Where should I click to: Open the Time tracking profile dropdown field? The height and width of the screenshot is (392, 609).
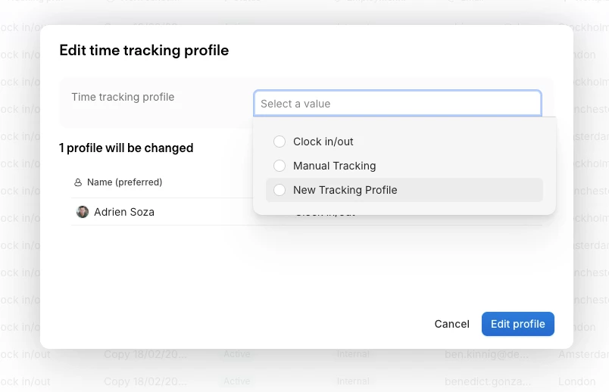(x=397, y=104)
